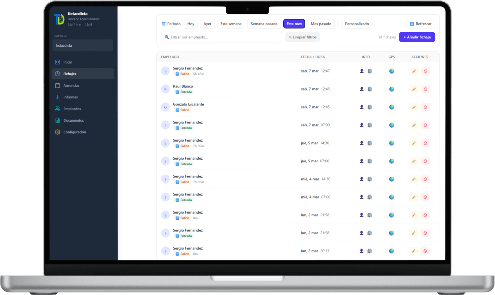Image resolution: width=495 pixels, height=295 pixels.
Task: Go to Empleados in sidebar menu
Action: [x=72, y=109]
